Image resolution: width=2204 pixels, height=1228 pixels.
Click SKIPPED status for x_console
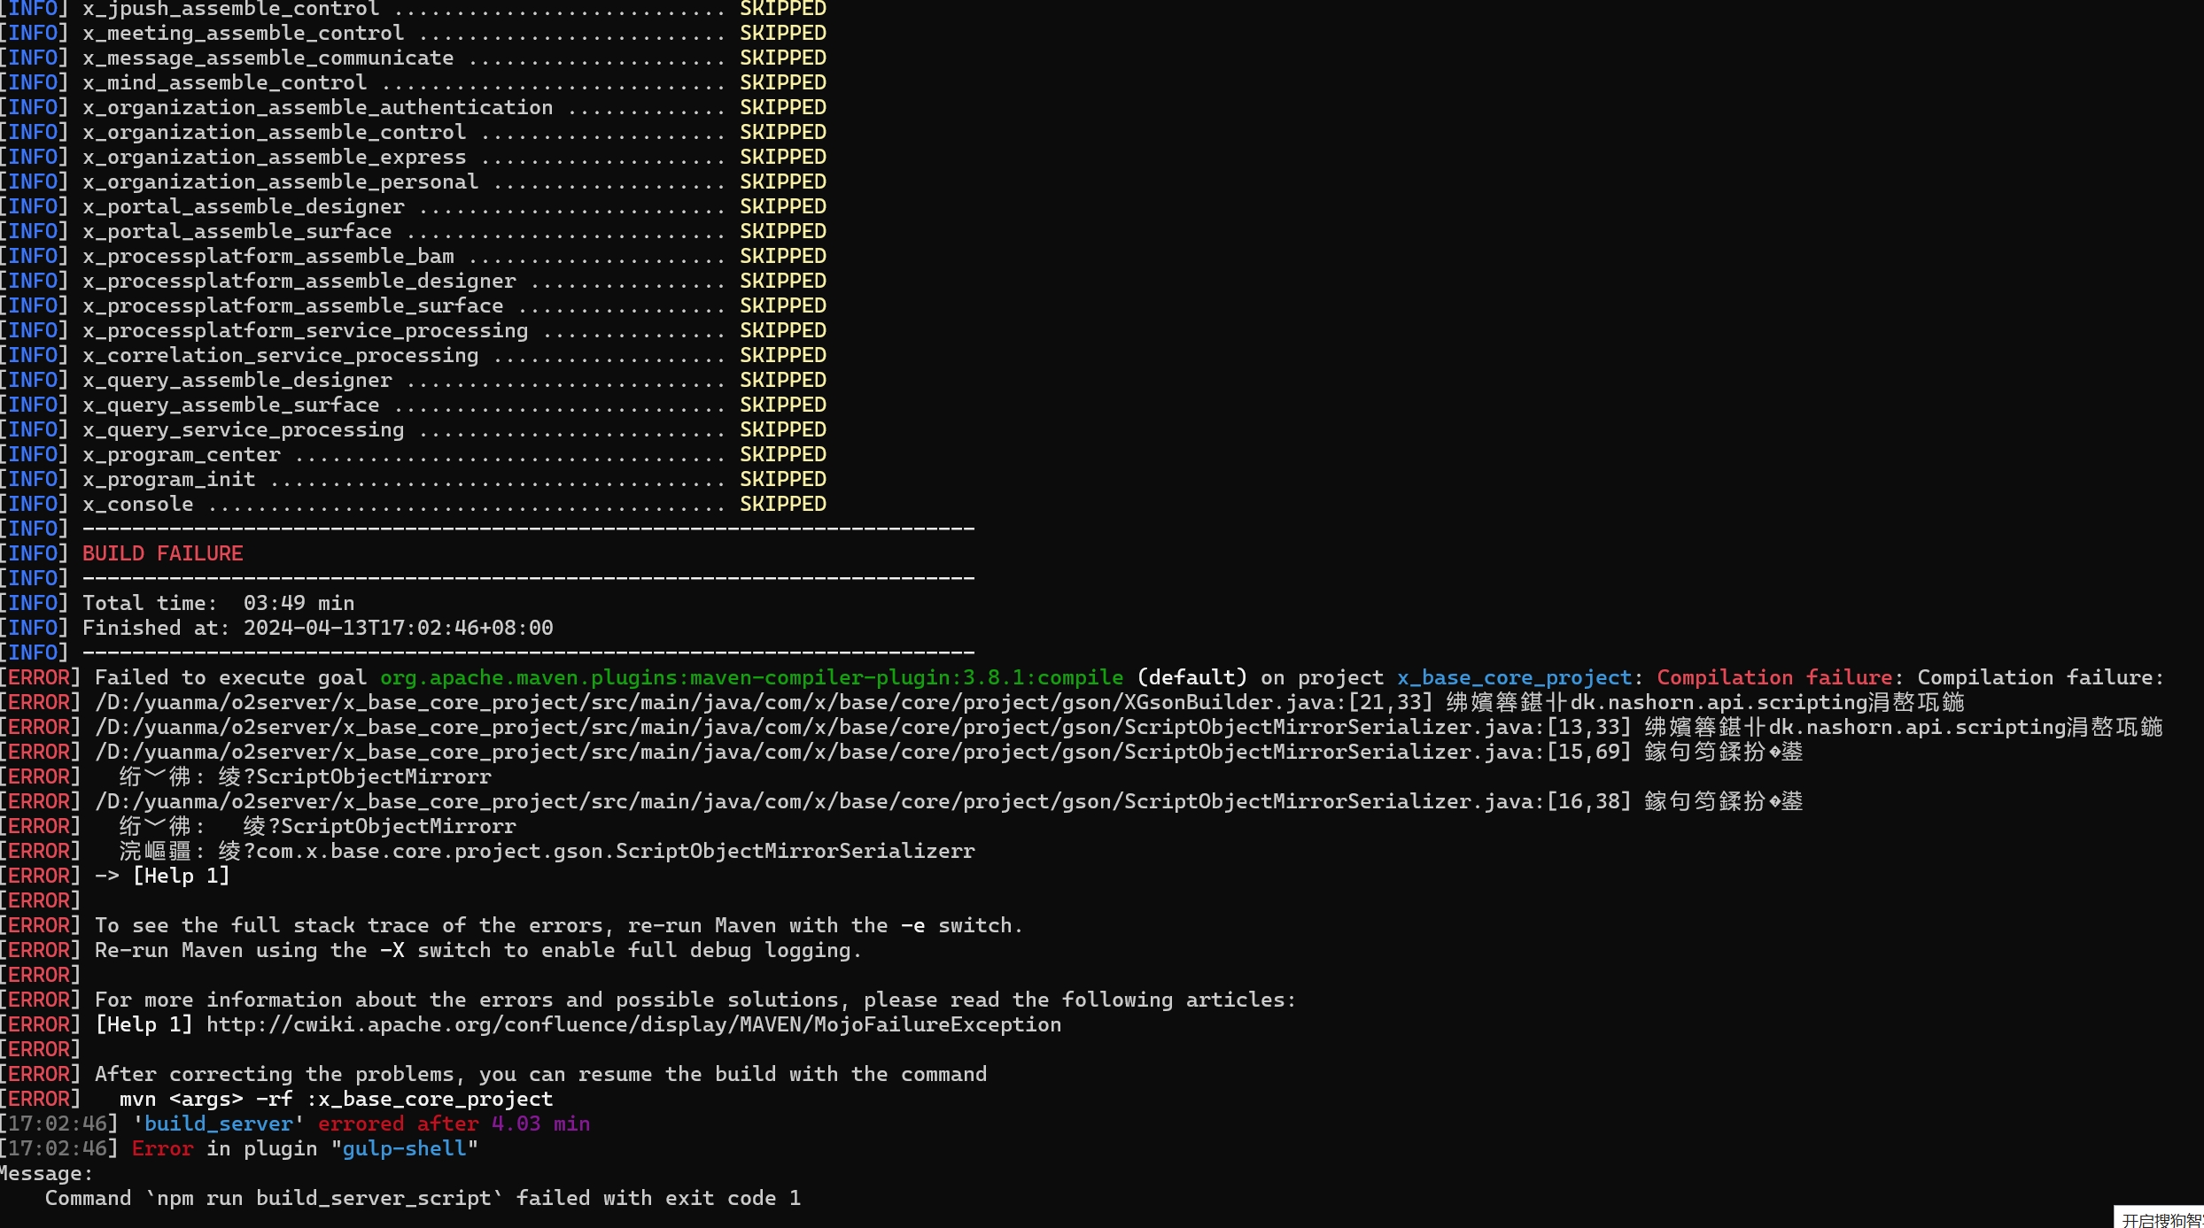[782, 504]
